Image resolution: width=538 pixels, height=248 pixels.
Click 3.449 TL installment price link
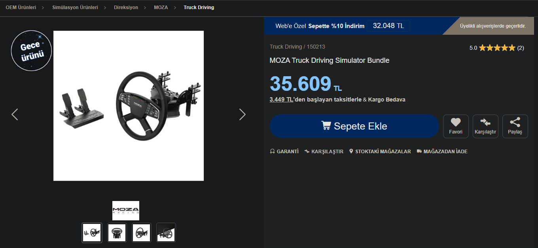coord(281,100)
